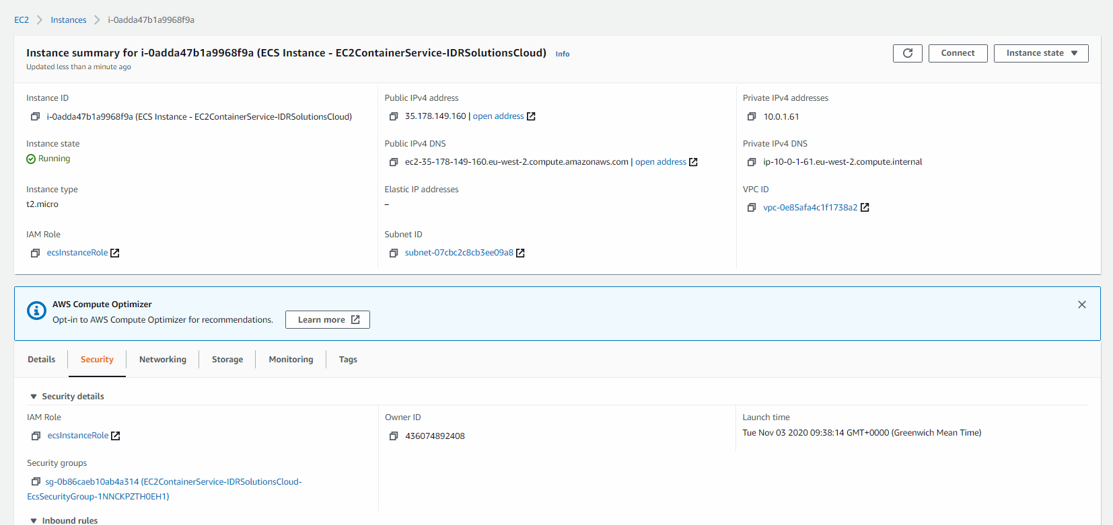The image size is (1113, 525).
Task: Dismiss the AWS Compute Optimizer banner
Action: pyautogui.click(x=1081, y=305)
